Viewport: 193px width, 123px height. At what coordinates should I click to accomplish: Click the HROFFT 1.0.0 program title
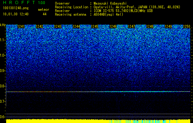[24, 2]
